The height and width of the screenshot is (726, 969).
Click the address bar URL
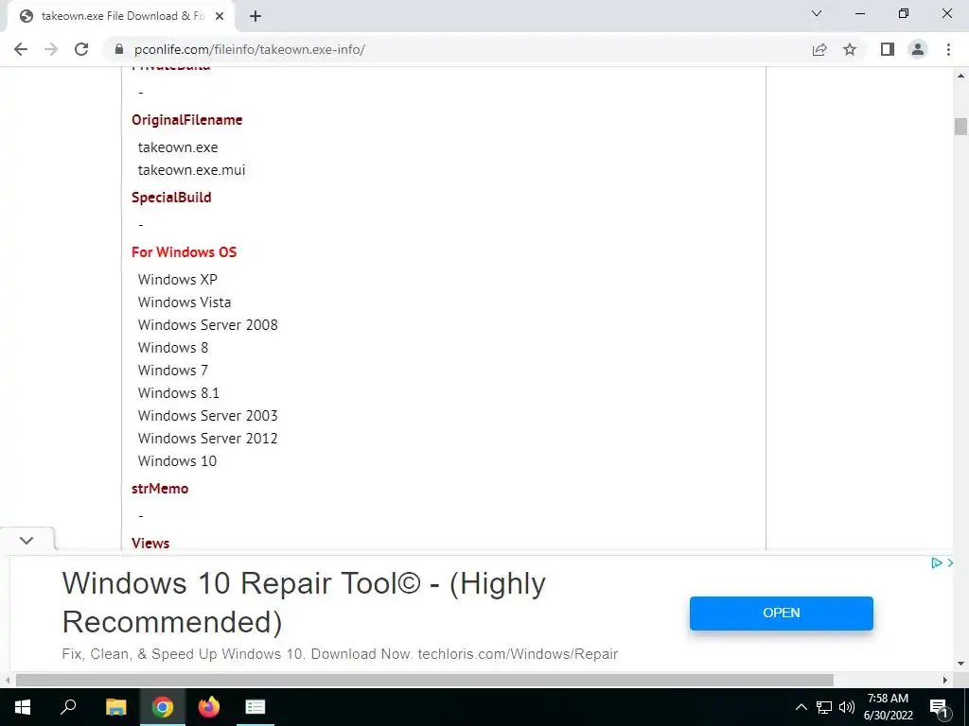click(250, 49)
